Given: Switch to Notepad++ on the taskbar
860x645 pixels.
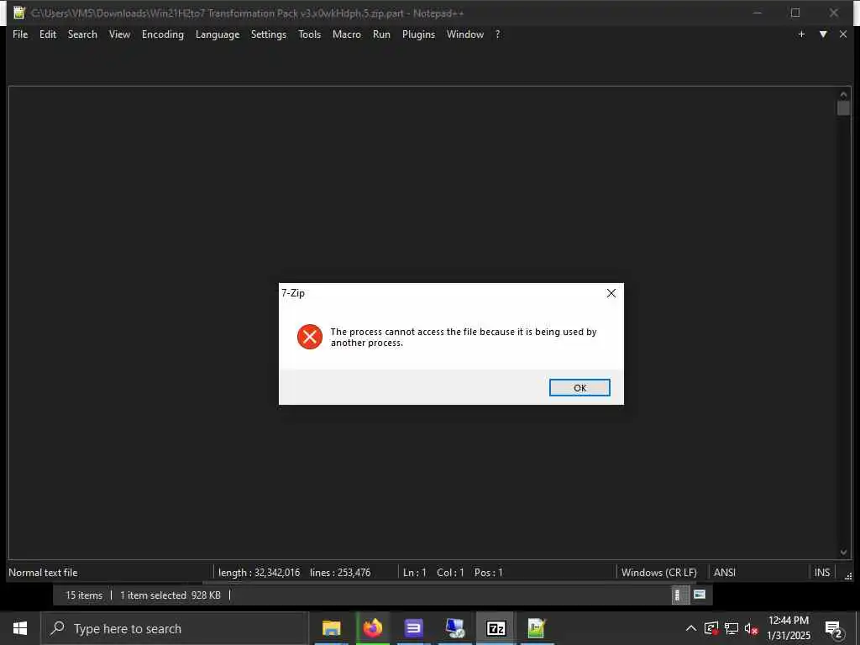Looking at the screenshot, I should [x=537, y=628].
